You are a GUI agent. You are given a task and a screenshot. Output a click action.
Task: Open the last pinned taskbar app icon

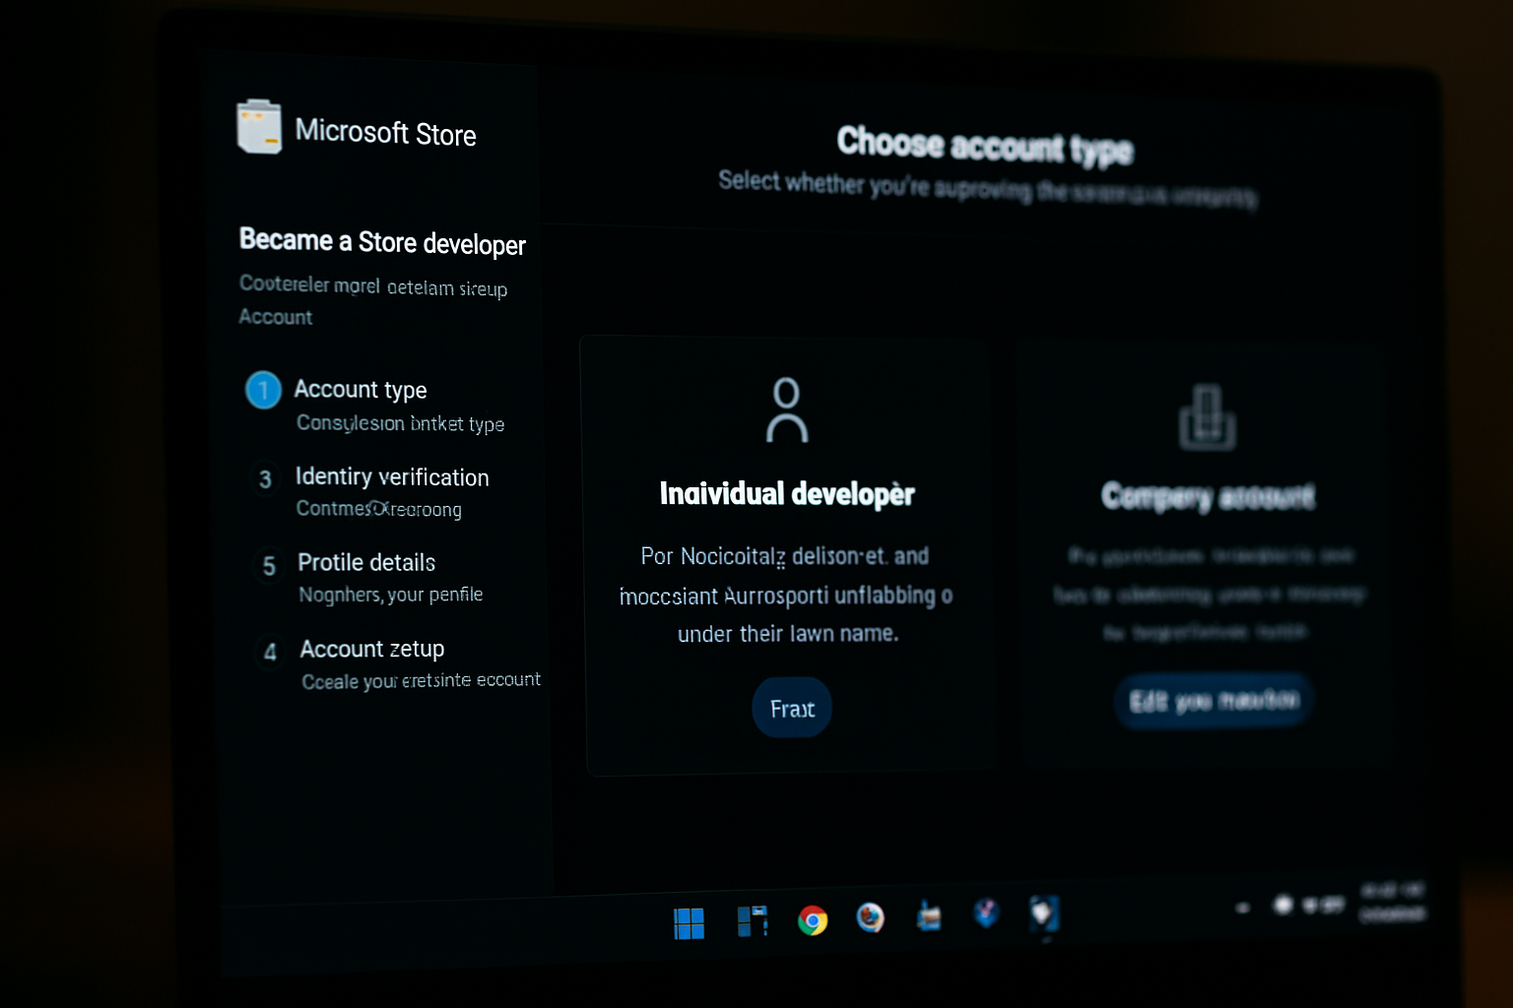point(1044,913)
